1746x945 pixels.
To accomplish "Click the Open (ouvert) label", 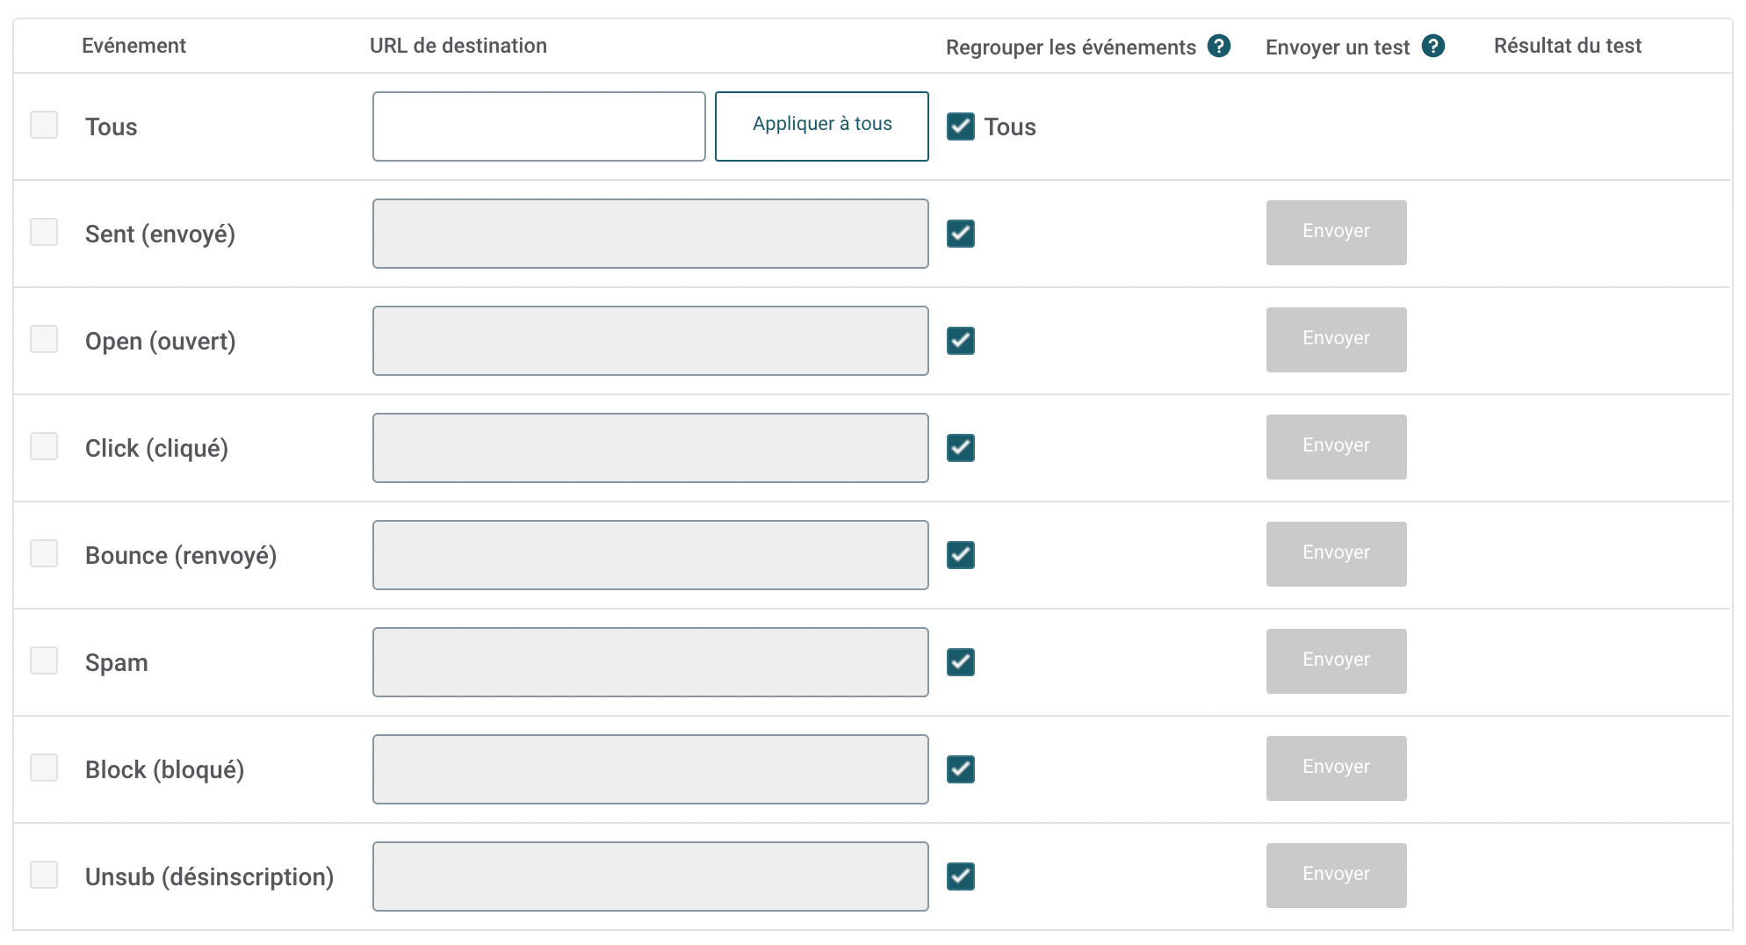I will [161, 341].
